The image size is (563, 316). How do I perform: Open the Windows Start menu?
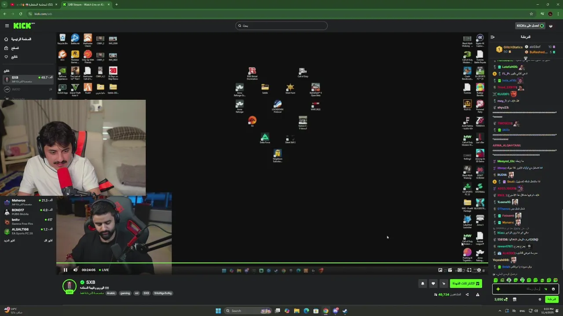pyautogui.click(x=218, y=311)
